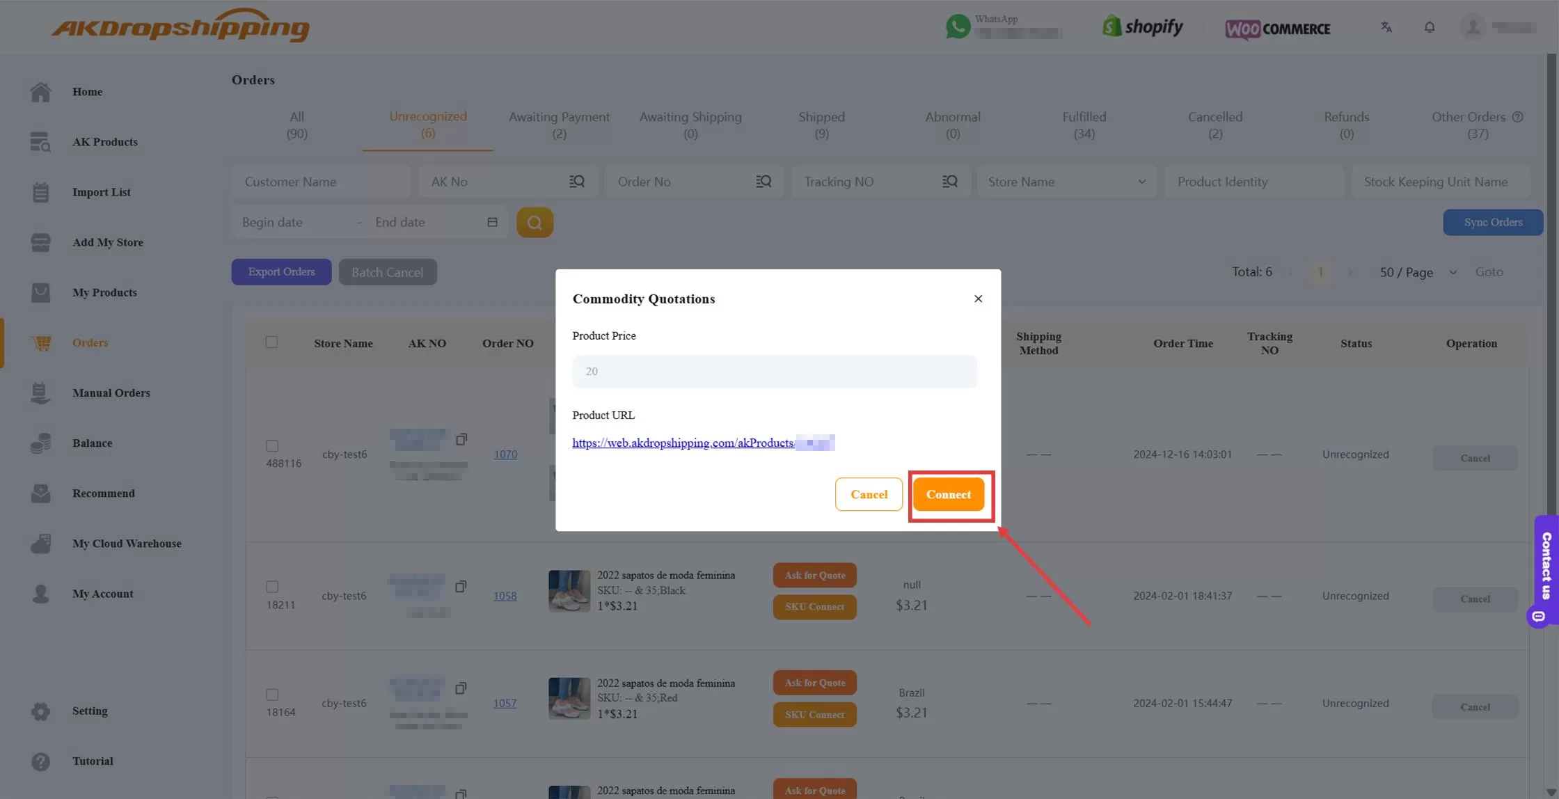Open the end date calendar picker
The image size is (1559, 799).
[x=492, y=222]
